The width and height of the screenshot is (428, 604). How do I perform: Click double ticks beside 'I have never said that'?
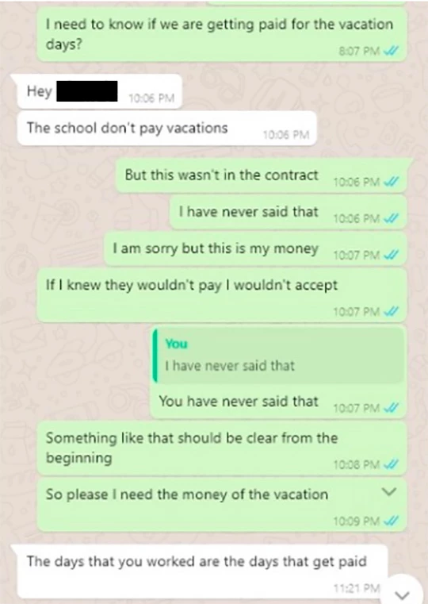click(x=392, y=218)
